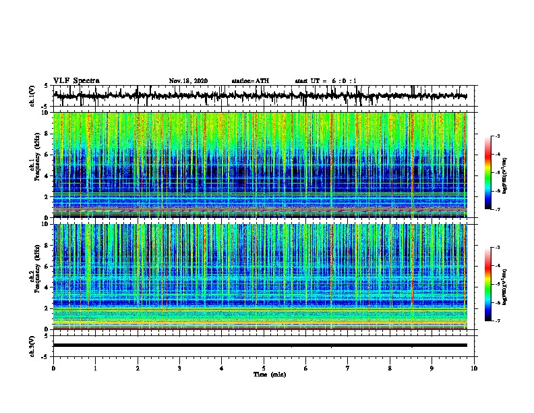Click the 5 tick label on ch.1(V) axis
Viewport: 534px width, 413px height.
coord(47,86)
